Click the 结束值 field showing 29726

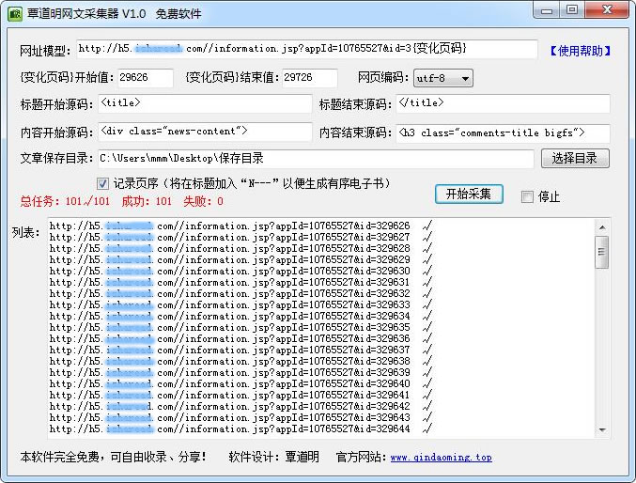[x=310, y=78]
